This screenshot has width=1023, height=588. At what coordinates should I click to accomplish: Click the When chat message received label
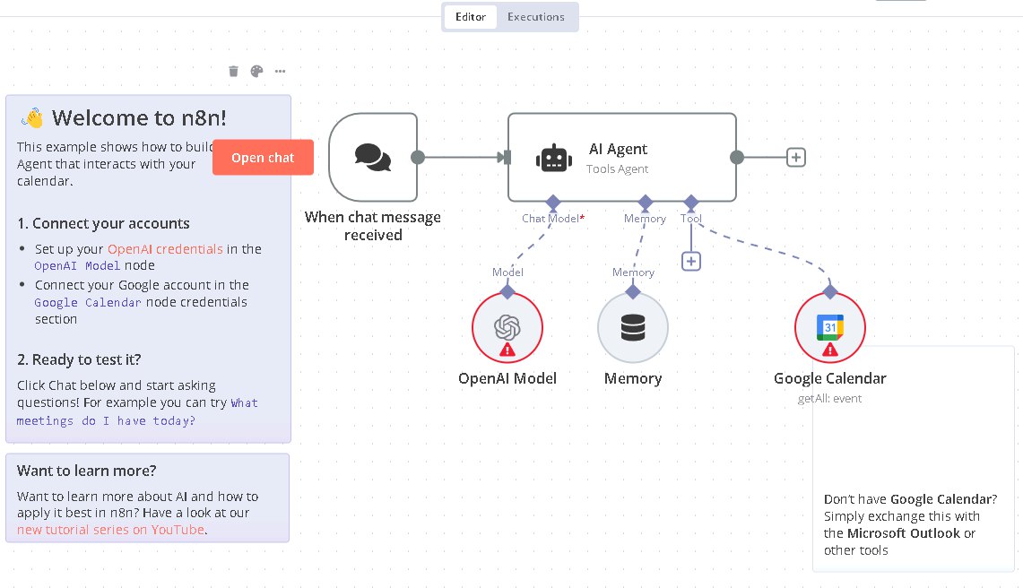tap(373, 226)
